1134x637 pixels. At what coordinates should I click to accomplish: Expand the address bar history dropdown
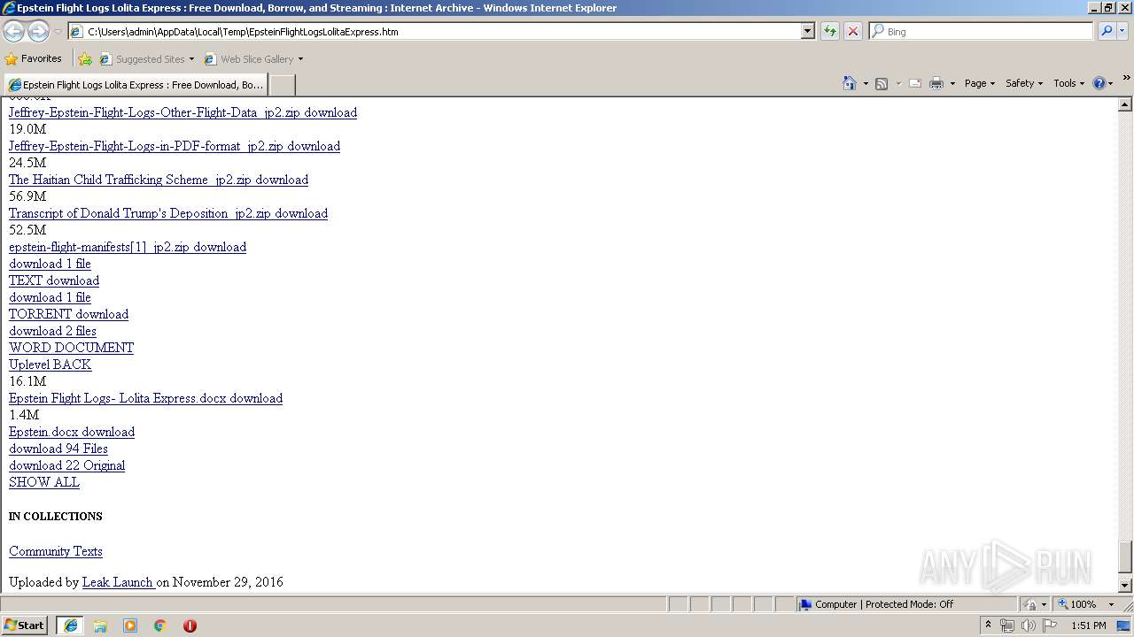(807, 31)
